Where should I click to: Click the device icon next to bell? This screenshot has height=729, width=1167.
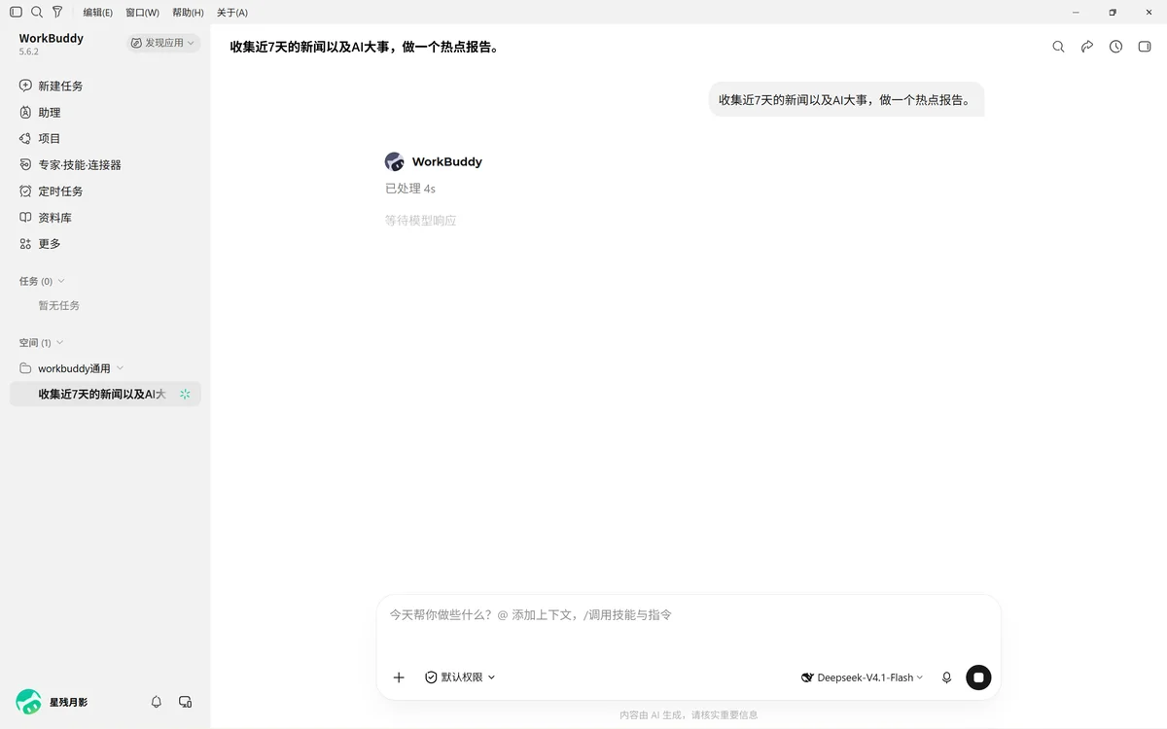tap(186, 702)
